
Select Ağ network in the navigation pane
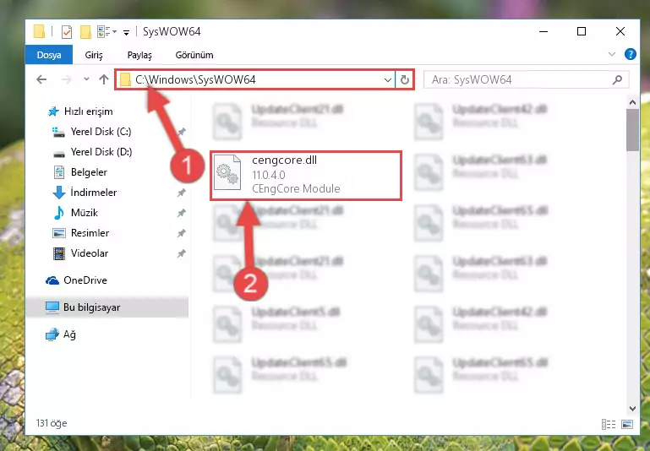[x=69, y=334]
